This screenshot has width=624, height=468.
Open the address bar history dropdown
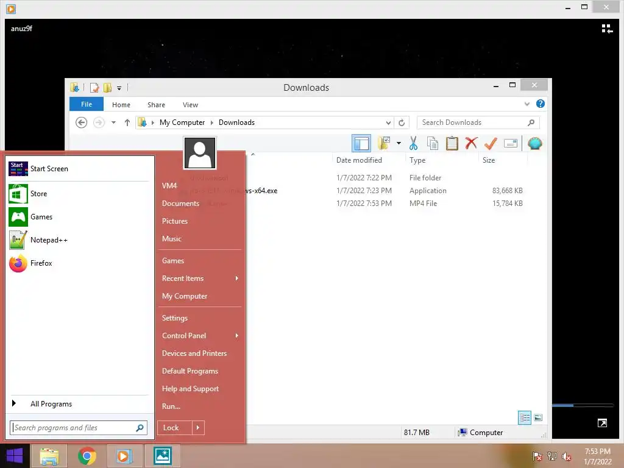pos(388,122)
